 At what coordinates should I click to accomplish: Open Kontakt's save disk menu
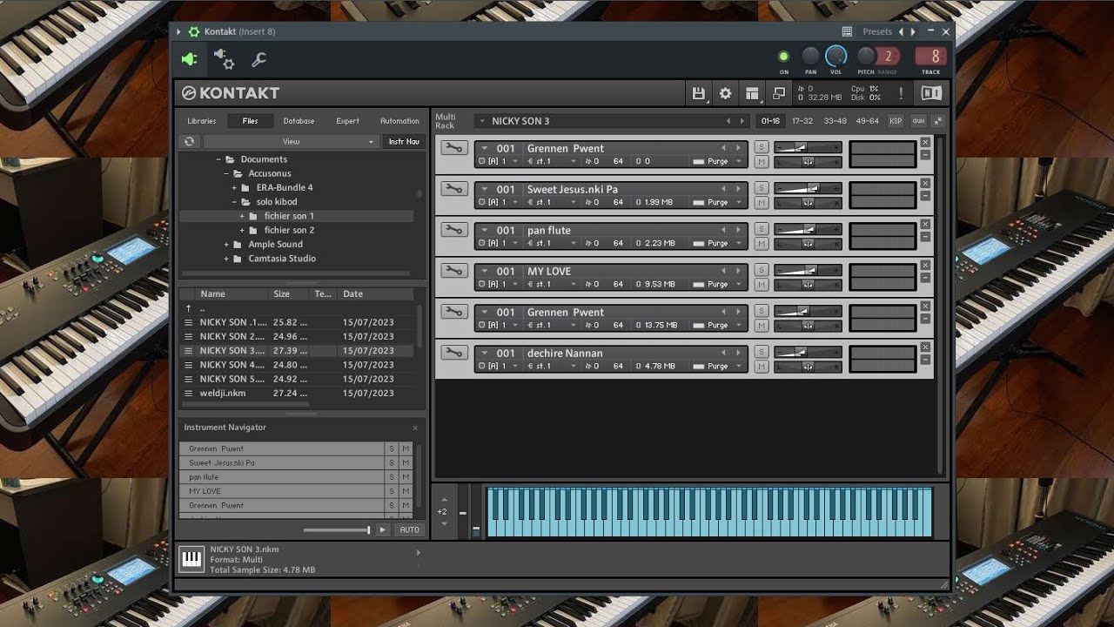click(x=698, y=93)
